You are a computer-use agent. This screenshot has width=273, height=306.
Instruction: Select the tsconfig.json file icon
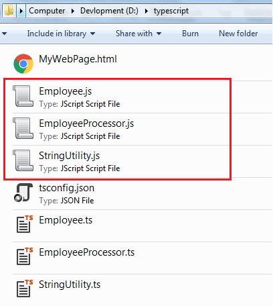click(x=23, y=193)
